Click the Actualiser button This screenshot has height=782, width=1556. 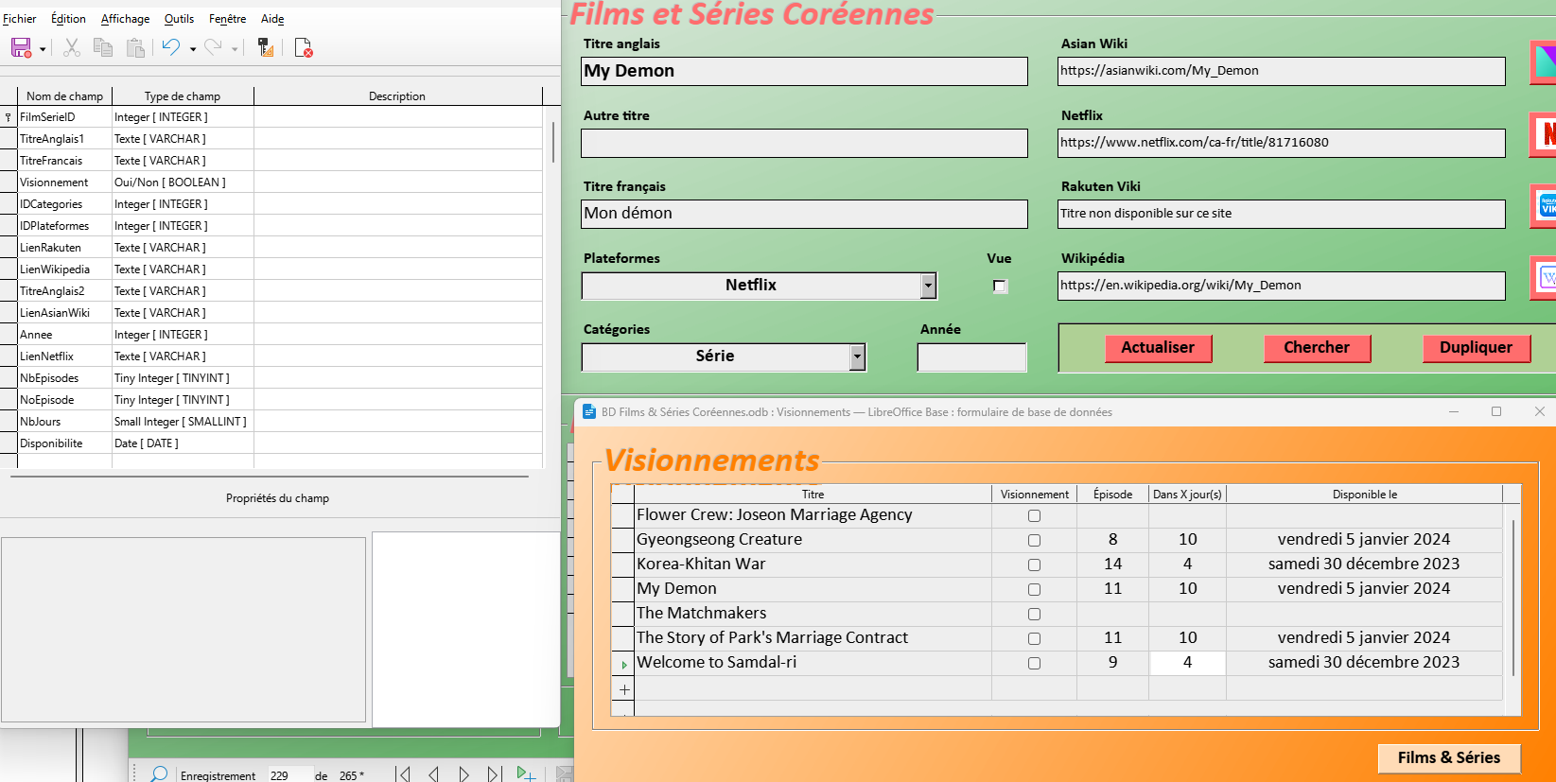tap(1158, 348)
